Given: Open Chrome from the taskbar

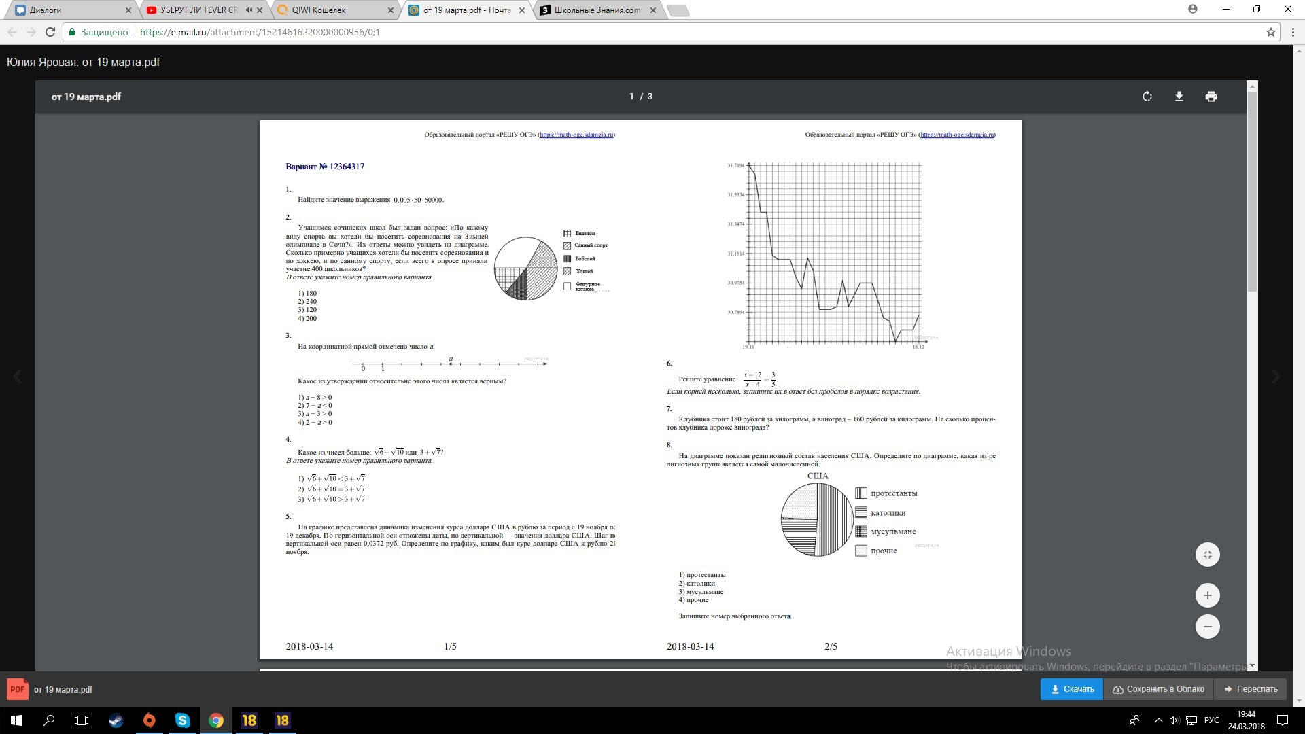Looking at the screenshot, I should tap(216, 720).
